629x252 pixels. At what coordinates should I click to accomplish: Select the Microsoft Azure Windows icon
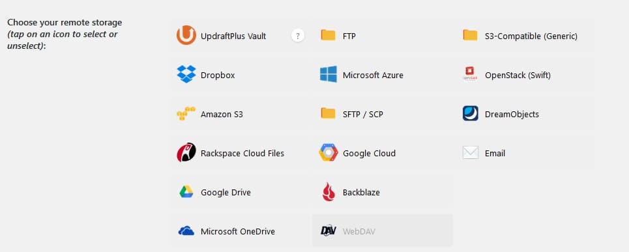click(x=329, y=74)
